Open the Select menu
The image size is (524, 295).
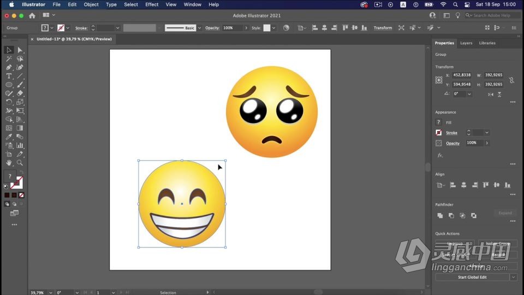tap(130, 5)
